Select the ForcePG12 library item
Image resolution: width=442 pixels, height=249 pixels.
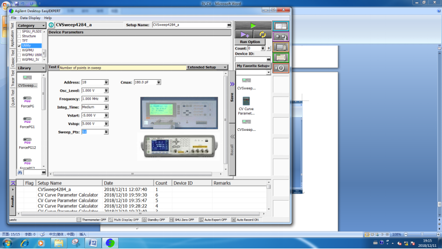click(x=27, y=143)
